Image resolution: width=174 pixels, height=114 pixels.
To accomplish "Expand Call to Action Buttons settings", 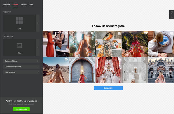I will click(21, 67).
